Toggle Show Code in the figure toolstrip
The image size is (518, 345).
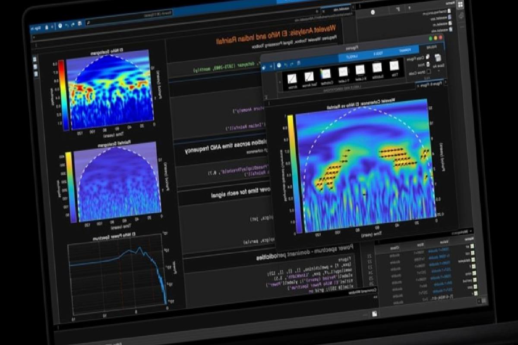pos(428,72)
